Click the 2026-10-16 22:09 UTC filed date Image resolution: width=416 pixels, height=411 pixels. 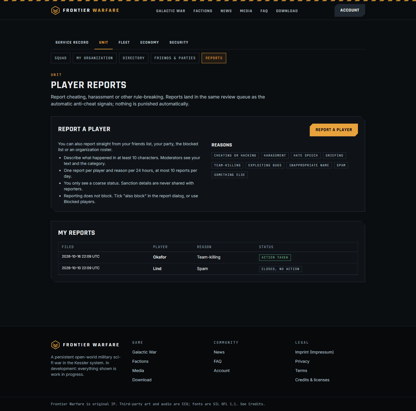(81, 256)
